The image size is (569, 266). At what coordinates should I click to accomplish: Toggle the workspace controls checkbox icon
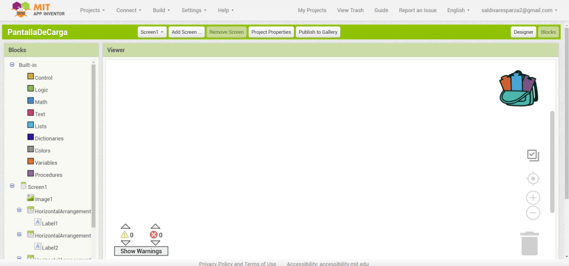tap(533, 156)
